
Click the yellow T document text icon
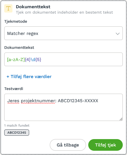coord(8,9)
